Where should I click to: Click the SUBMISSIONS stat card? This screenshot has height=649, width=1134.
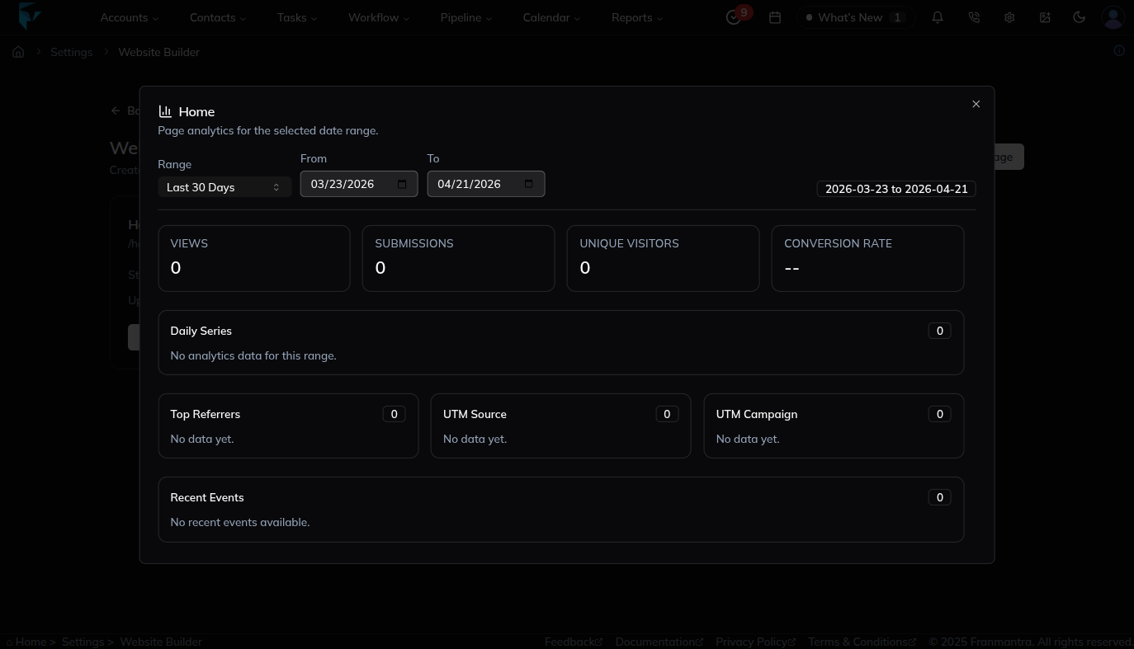pyautogui.click(x=458, y=258)
